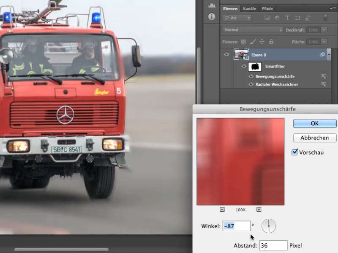This screenshot has height=253, width=338.
Task: Select the Ebene 0 layer thumbnail
Action: 241,54
